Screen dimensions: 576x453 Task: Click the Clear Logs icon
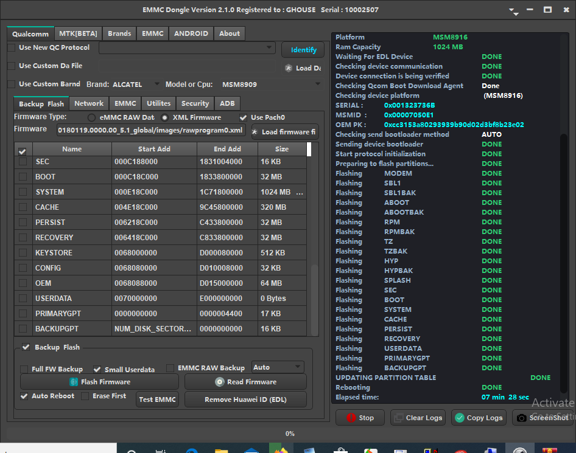click(x=398, y=418)
